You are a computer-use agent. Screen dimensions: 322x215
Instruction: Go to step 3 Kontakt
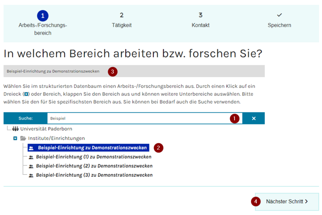(200, 16)
